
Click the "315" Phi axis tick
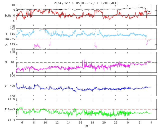pos(12,34)
